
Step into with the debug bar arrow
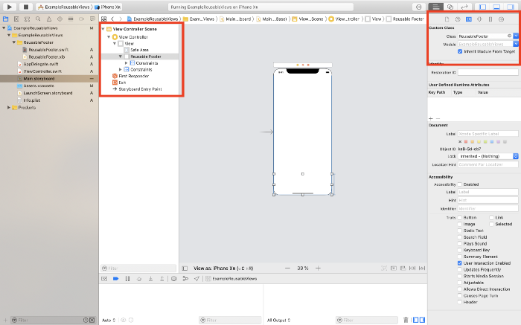point(150,279)
